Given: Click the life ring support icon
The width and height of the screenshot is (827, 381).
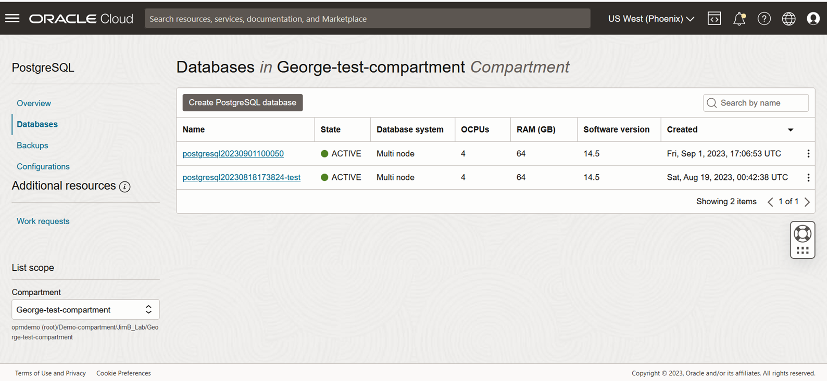Looking at the screenshot, I should (803, 233).
